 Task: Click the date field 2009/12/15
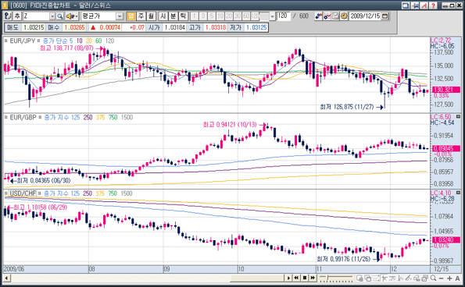[x=366, y=16]
